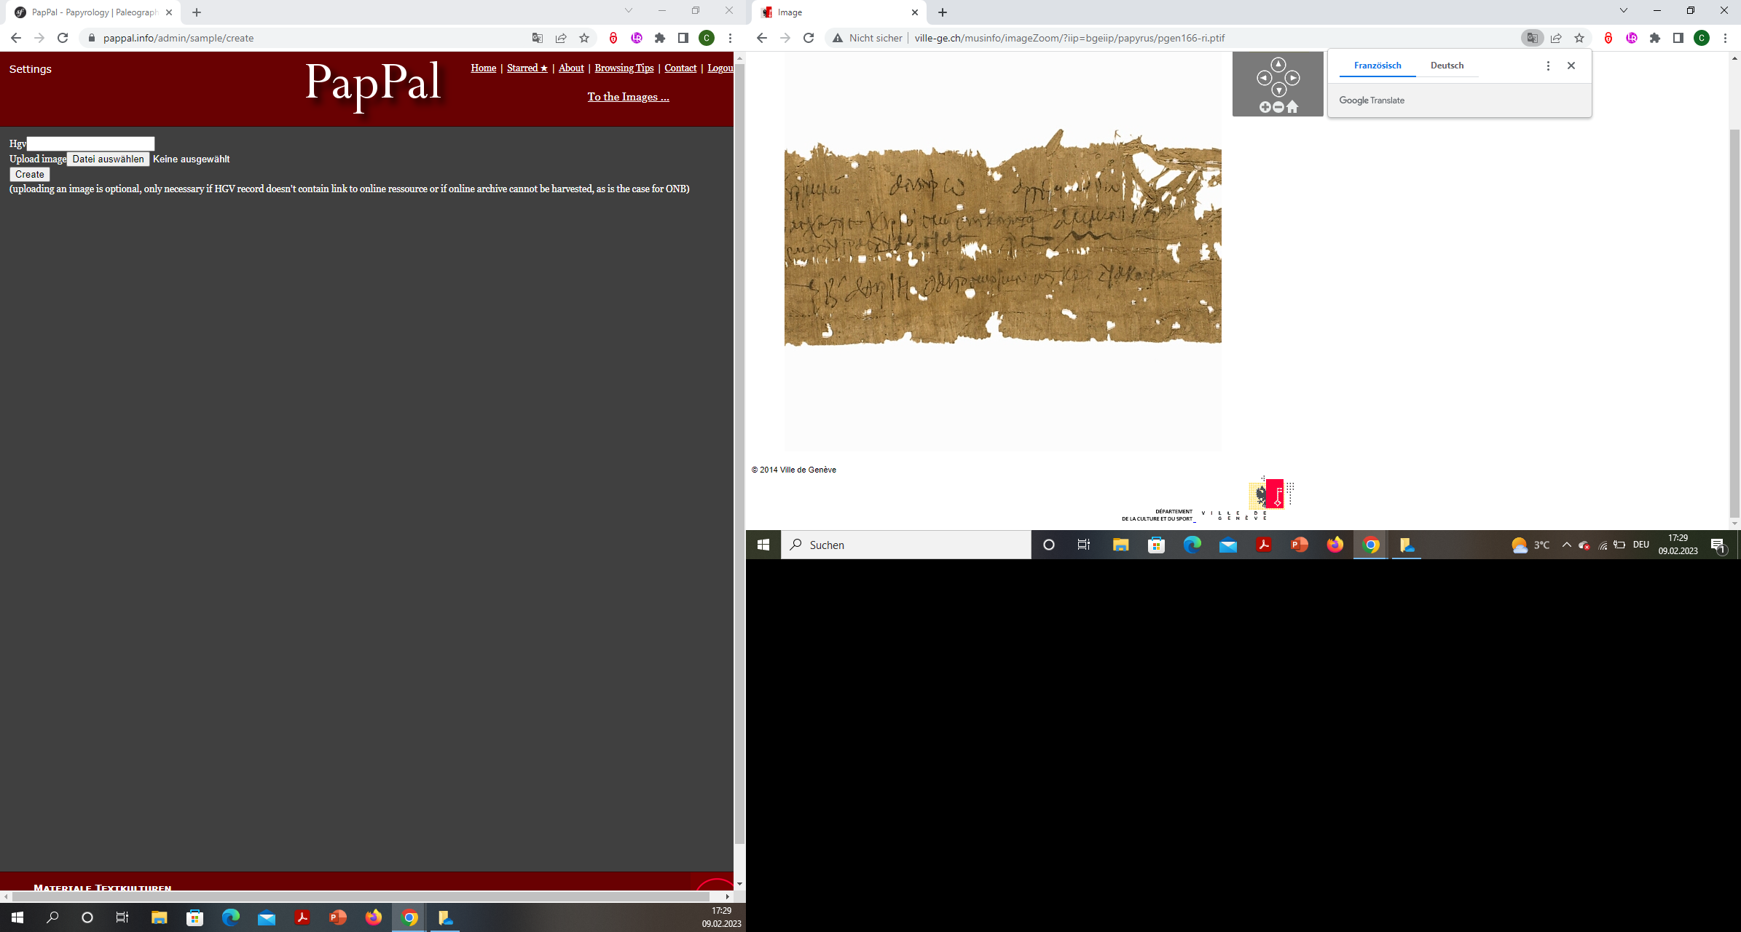Reset image view with house icon

pyautogui.click(x=1292, y=108)
